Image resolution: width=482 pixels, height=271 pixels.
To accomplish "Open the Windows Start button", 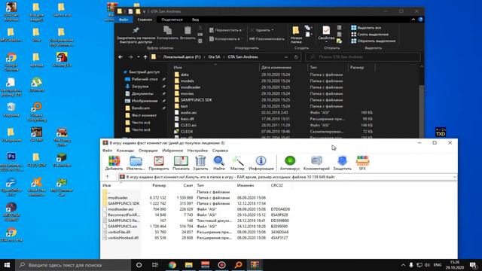I will click(x=7, y=265).
